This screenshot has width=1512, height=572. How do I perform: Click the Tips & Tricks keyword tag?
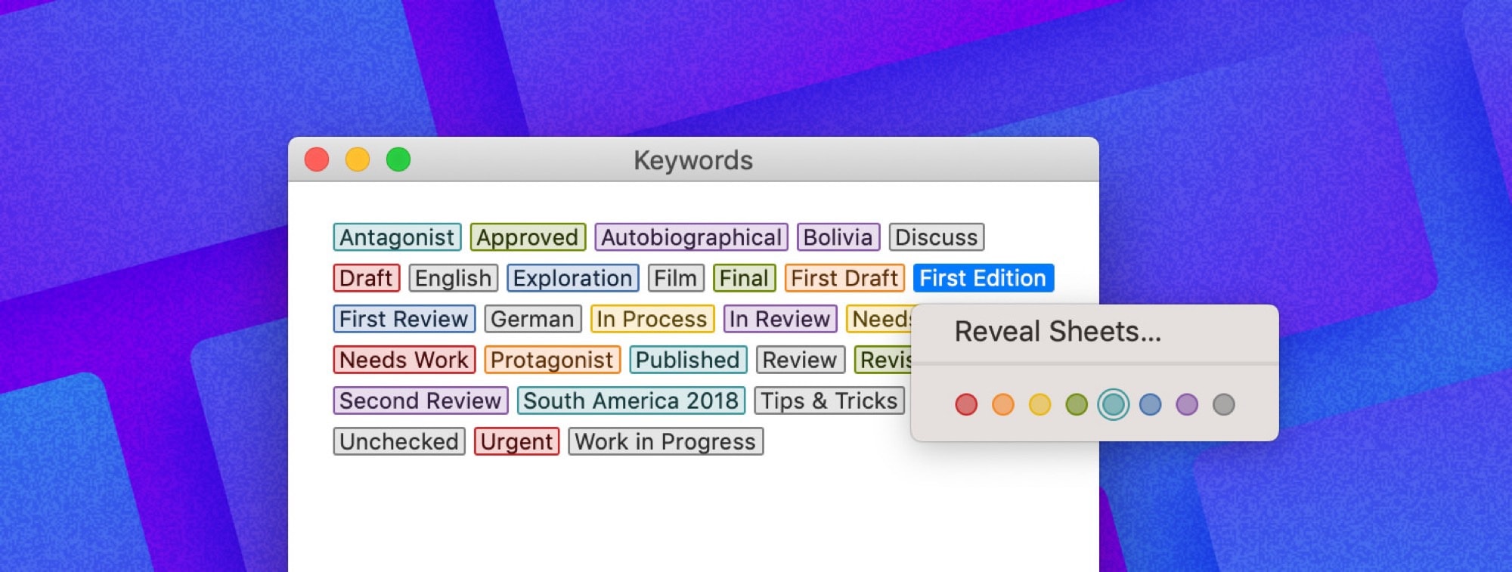click(x=829, y=400)
